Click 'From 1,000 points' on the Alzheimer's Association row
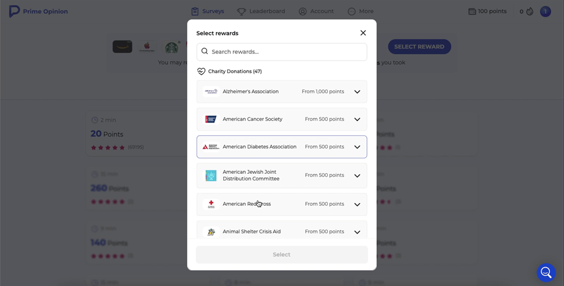 322,91
